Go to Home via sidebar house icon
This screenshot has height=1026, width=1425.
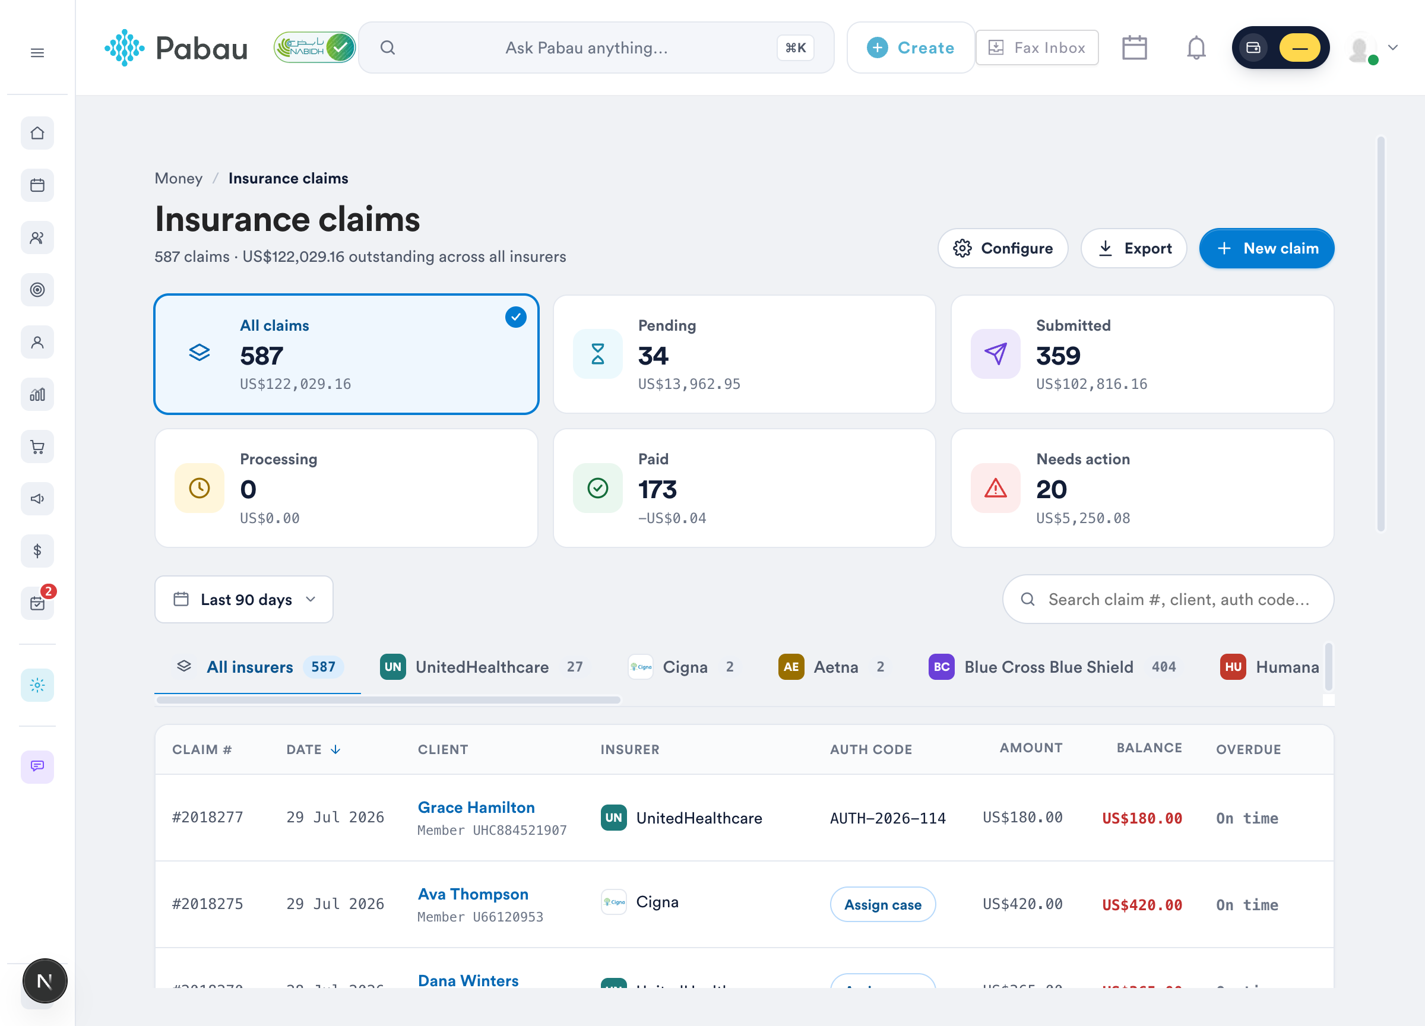click(37, 133)
